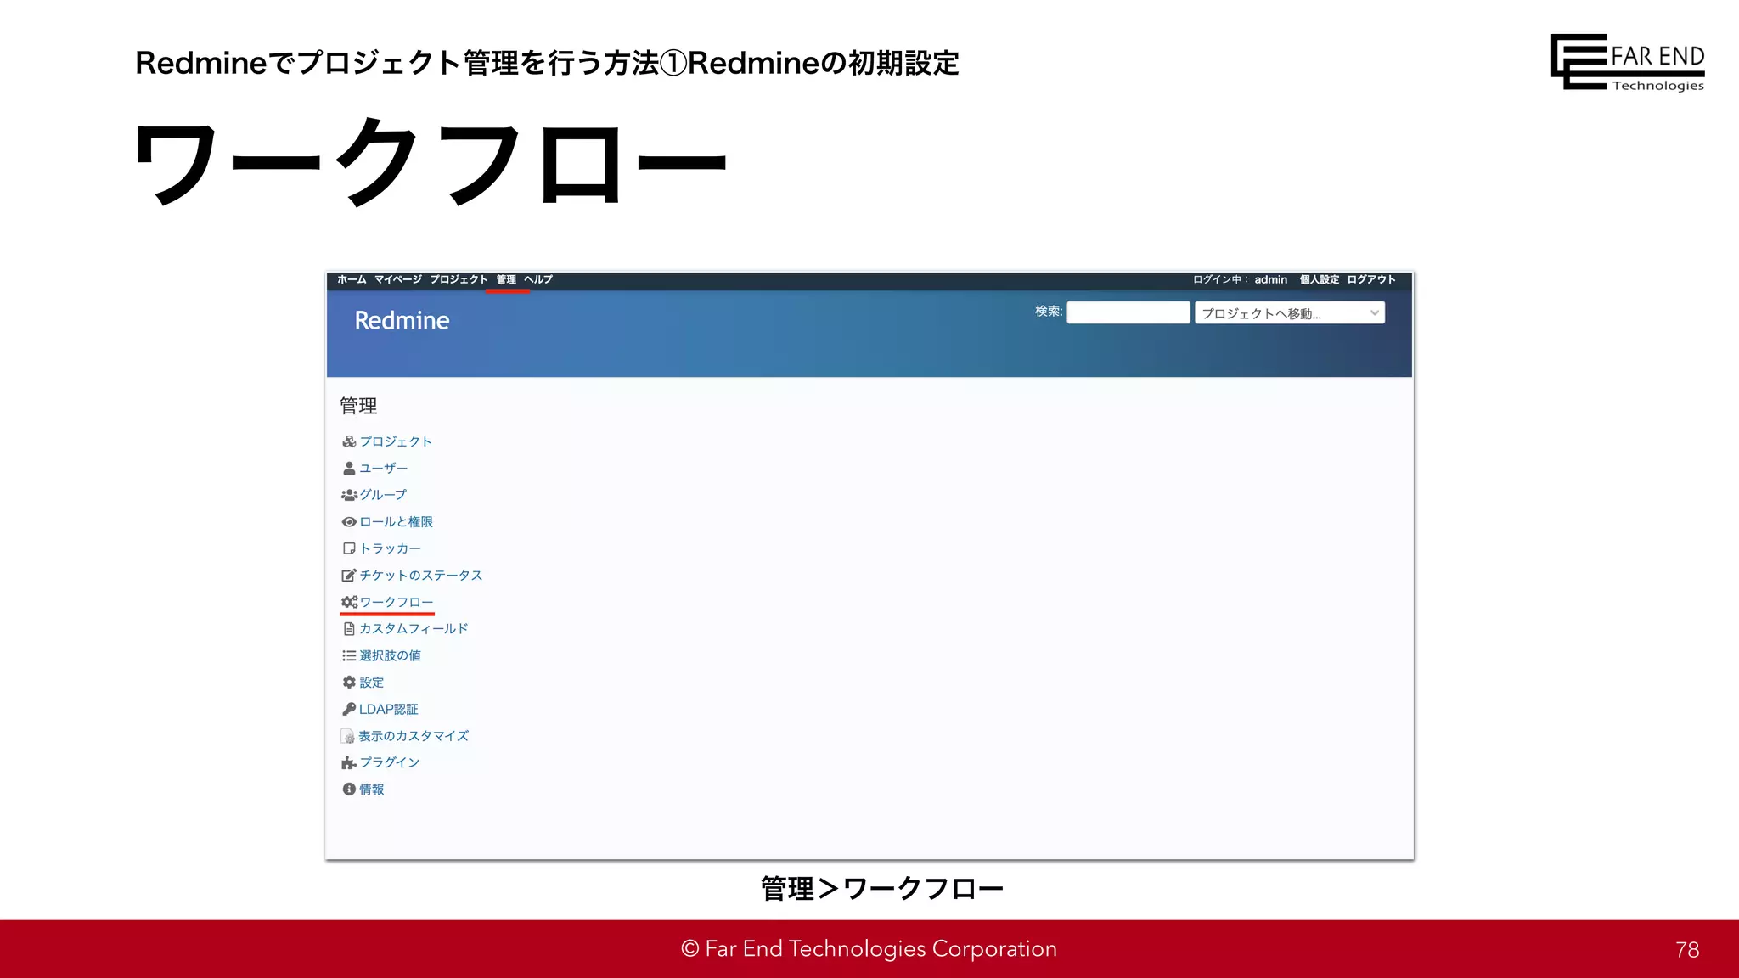
Task: Open the トラッカー link
Action: point(390,548)
